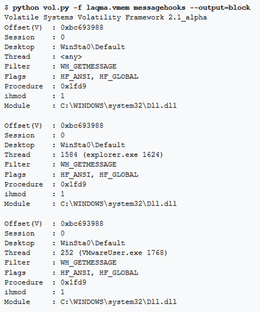Screen dimensions: 260x312
Task: Click the first WH_GETMESSAGE filter value
Action: click(x=88, y=66)
